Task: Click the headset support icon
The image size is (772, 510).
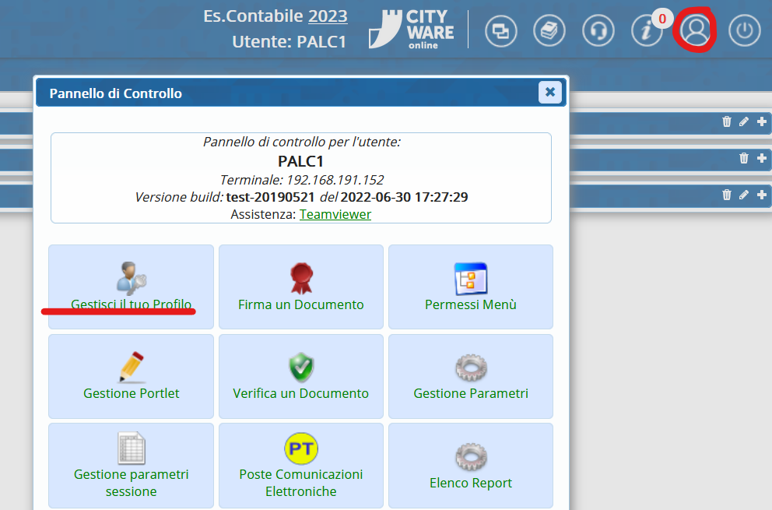Action: pyautogui.click(x=598, y=31)
